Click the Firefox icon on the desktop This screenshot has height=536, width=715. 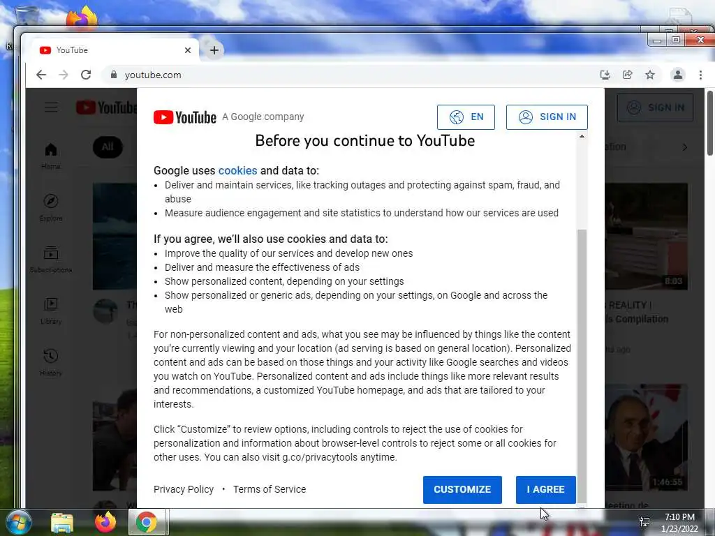click(82, 17)
